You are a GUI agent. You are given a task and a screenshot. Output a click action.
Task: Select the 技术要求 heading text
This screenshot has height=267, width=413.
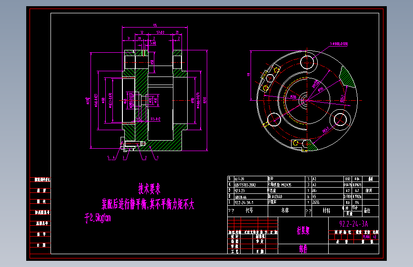tap(149, 189)
